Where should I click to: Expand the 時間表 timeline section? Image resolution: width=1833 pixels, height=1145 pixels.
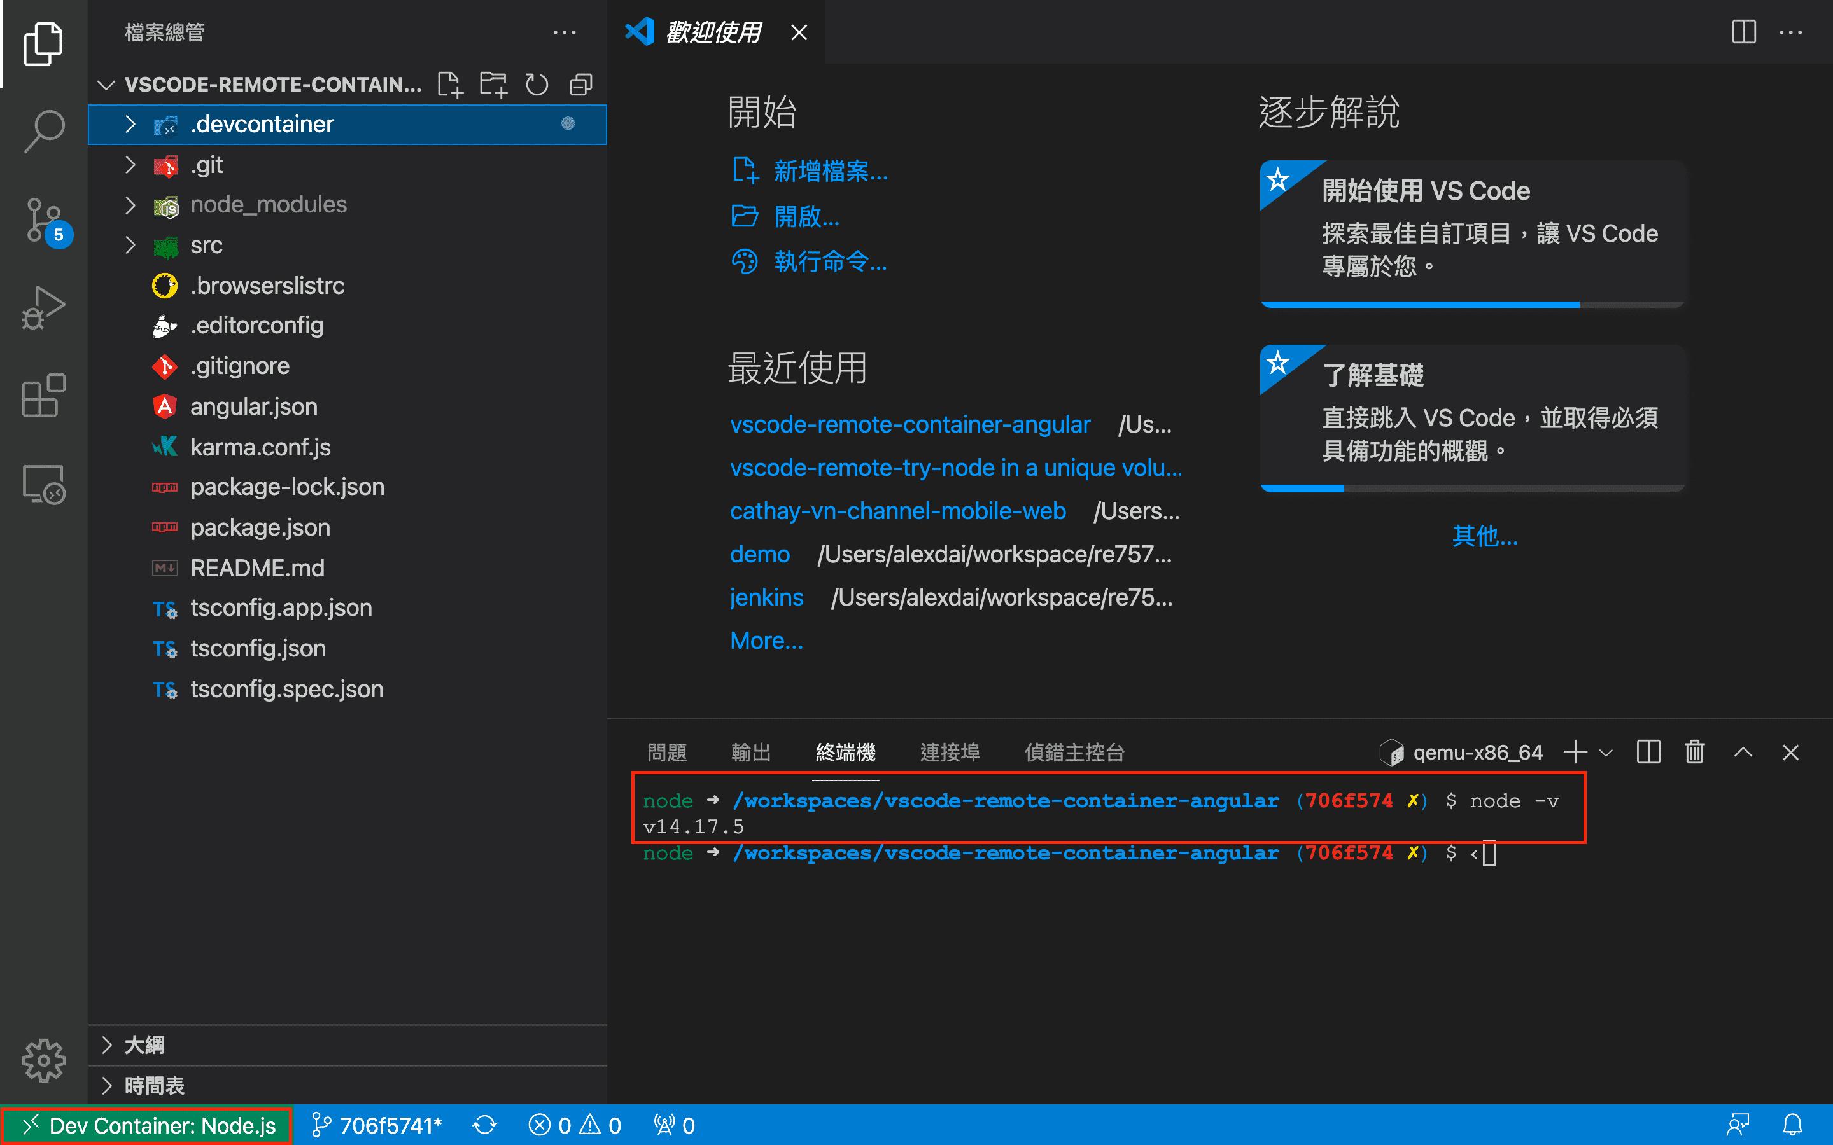point(348,1086)
